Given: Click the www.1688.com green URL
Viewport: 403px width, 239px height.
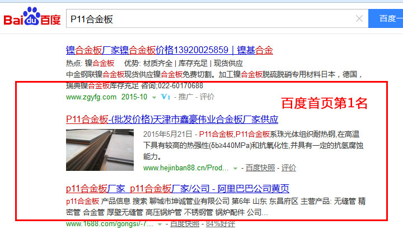Looking at the screenshot, I should click(x=110, y=224).
